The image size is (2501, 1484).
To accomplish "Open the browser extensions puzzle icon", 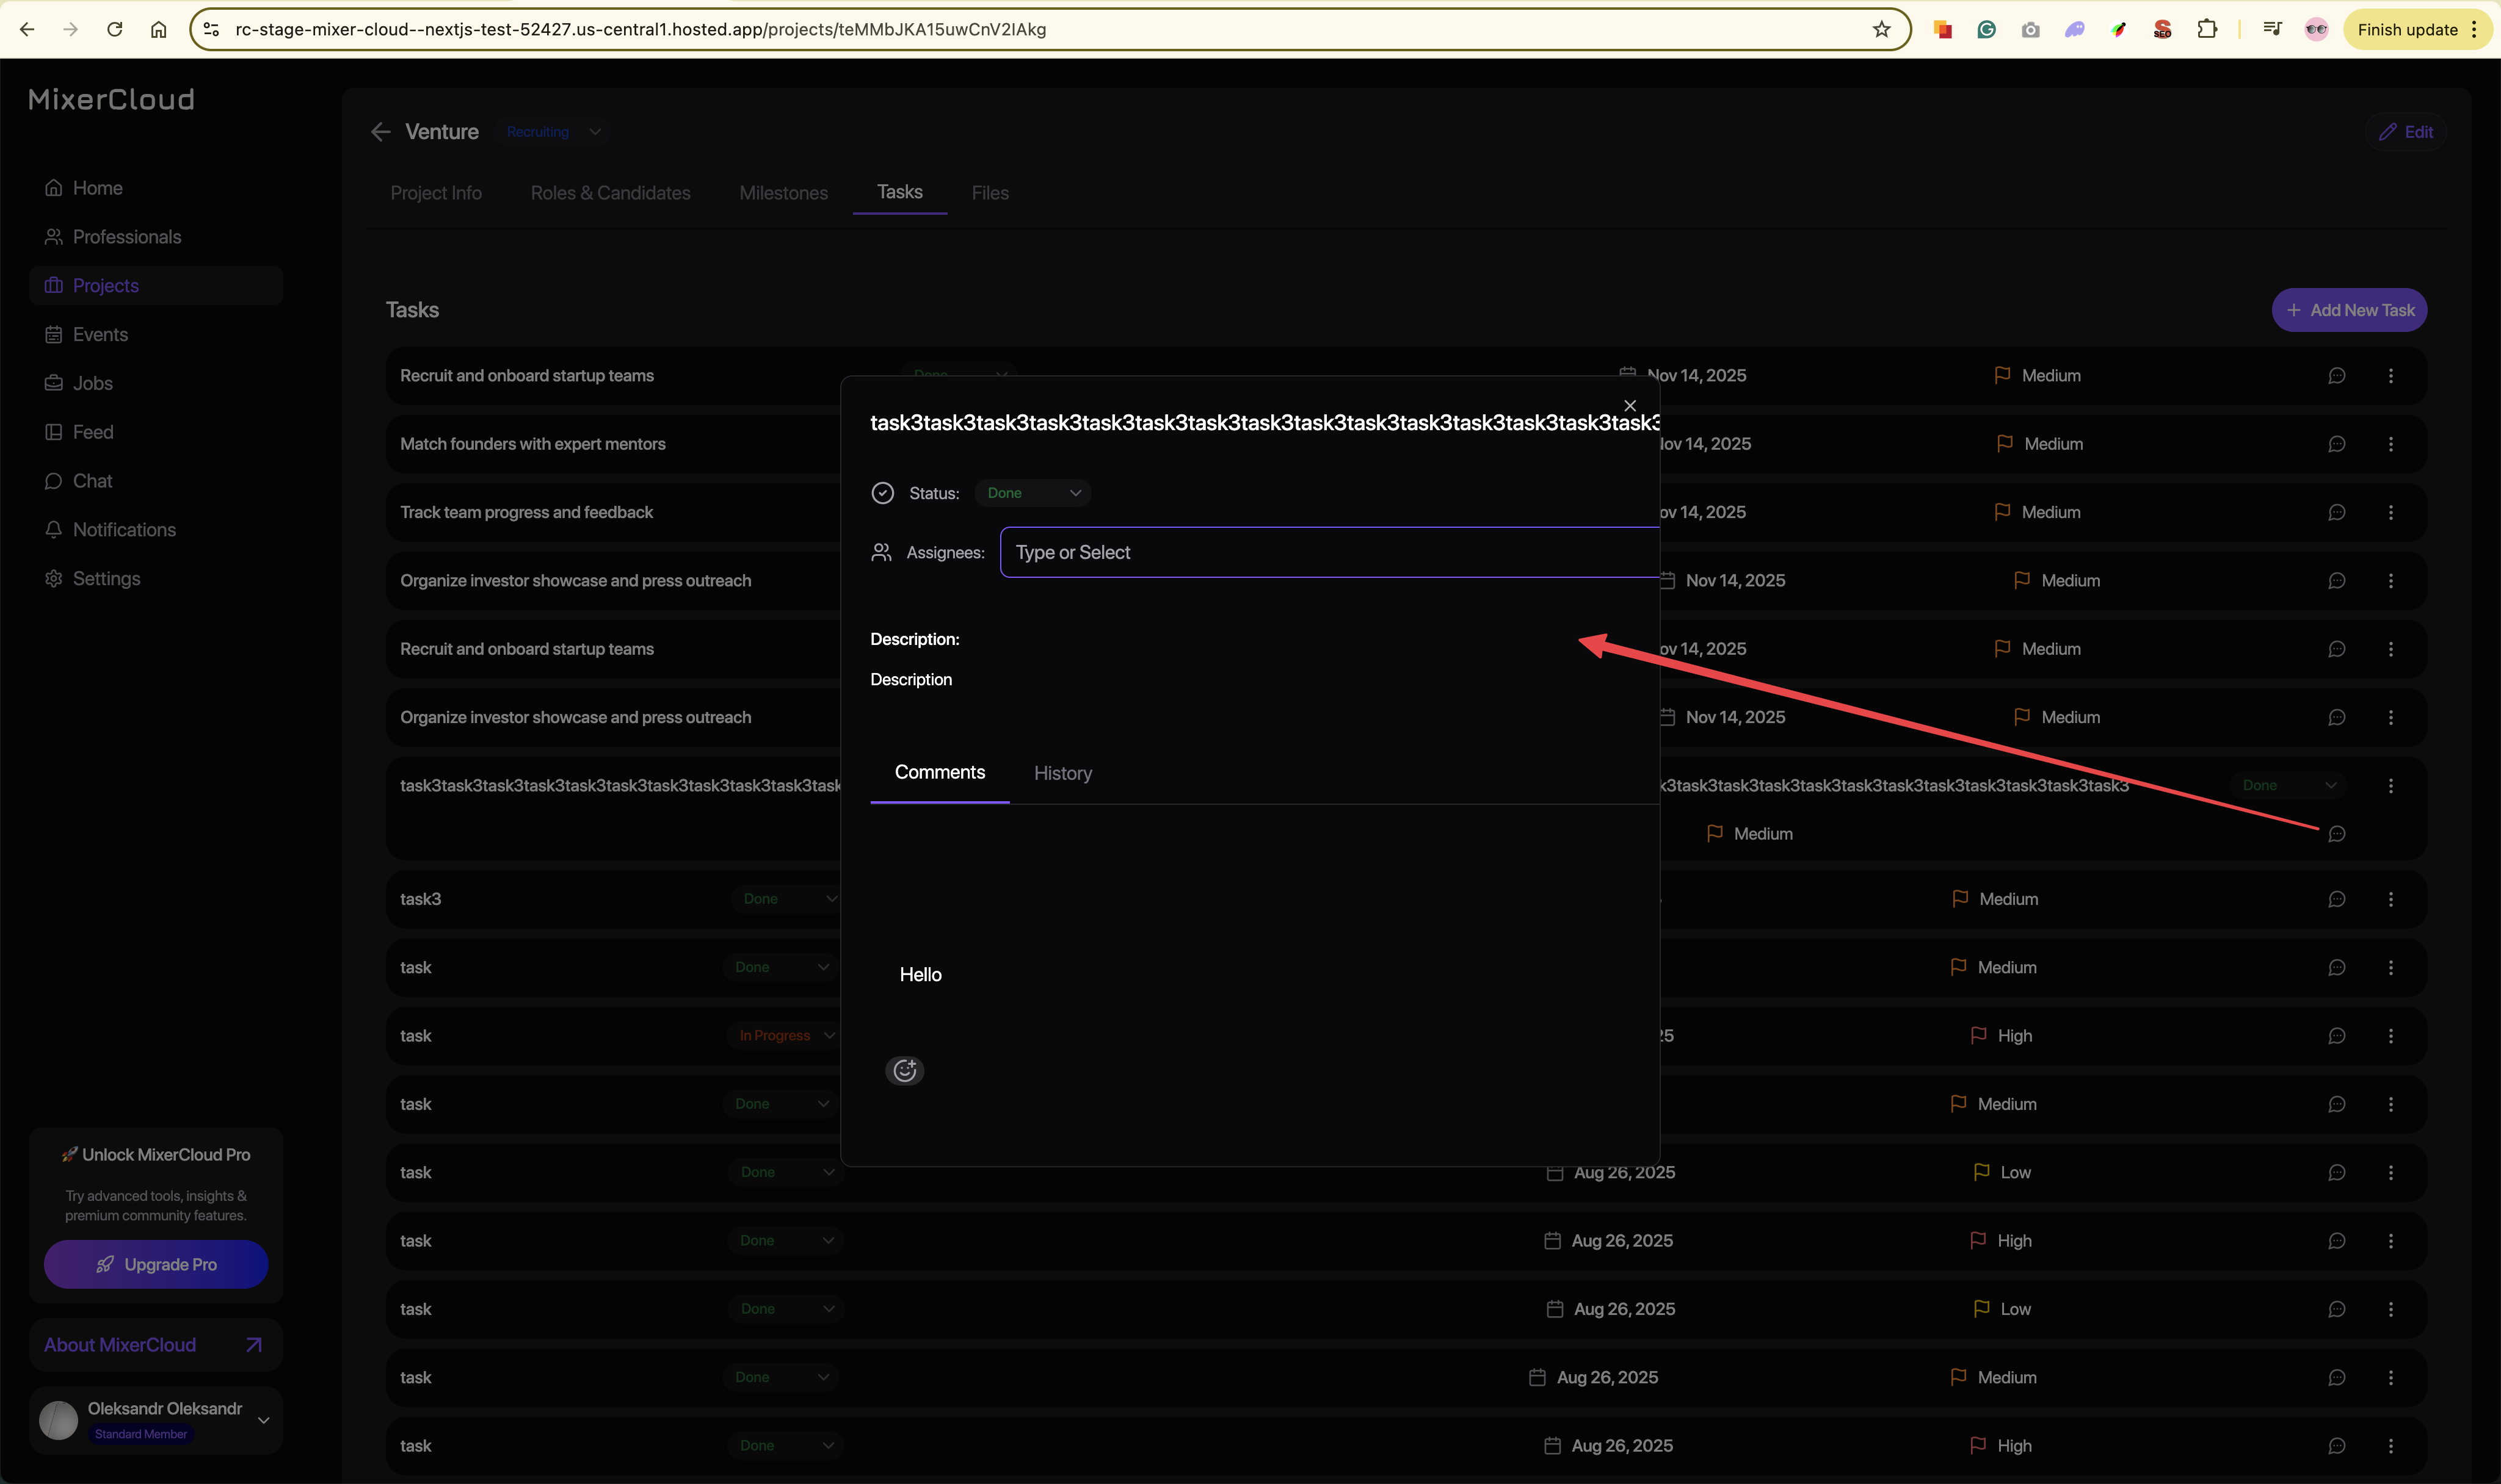I will coord(2207,29).
